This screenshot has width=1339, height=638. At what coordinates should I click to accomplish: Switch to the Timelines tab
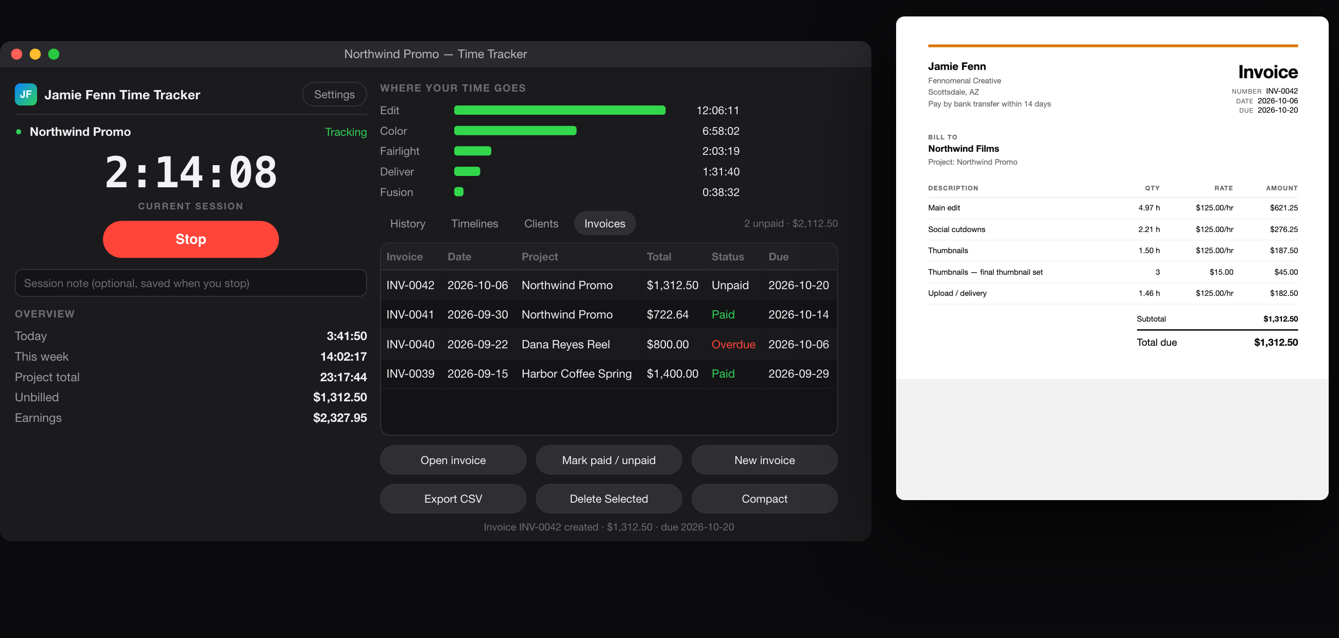coord(475,223)
